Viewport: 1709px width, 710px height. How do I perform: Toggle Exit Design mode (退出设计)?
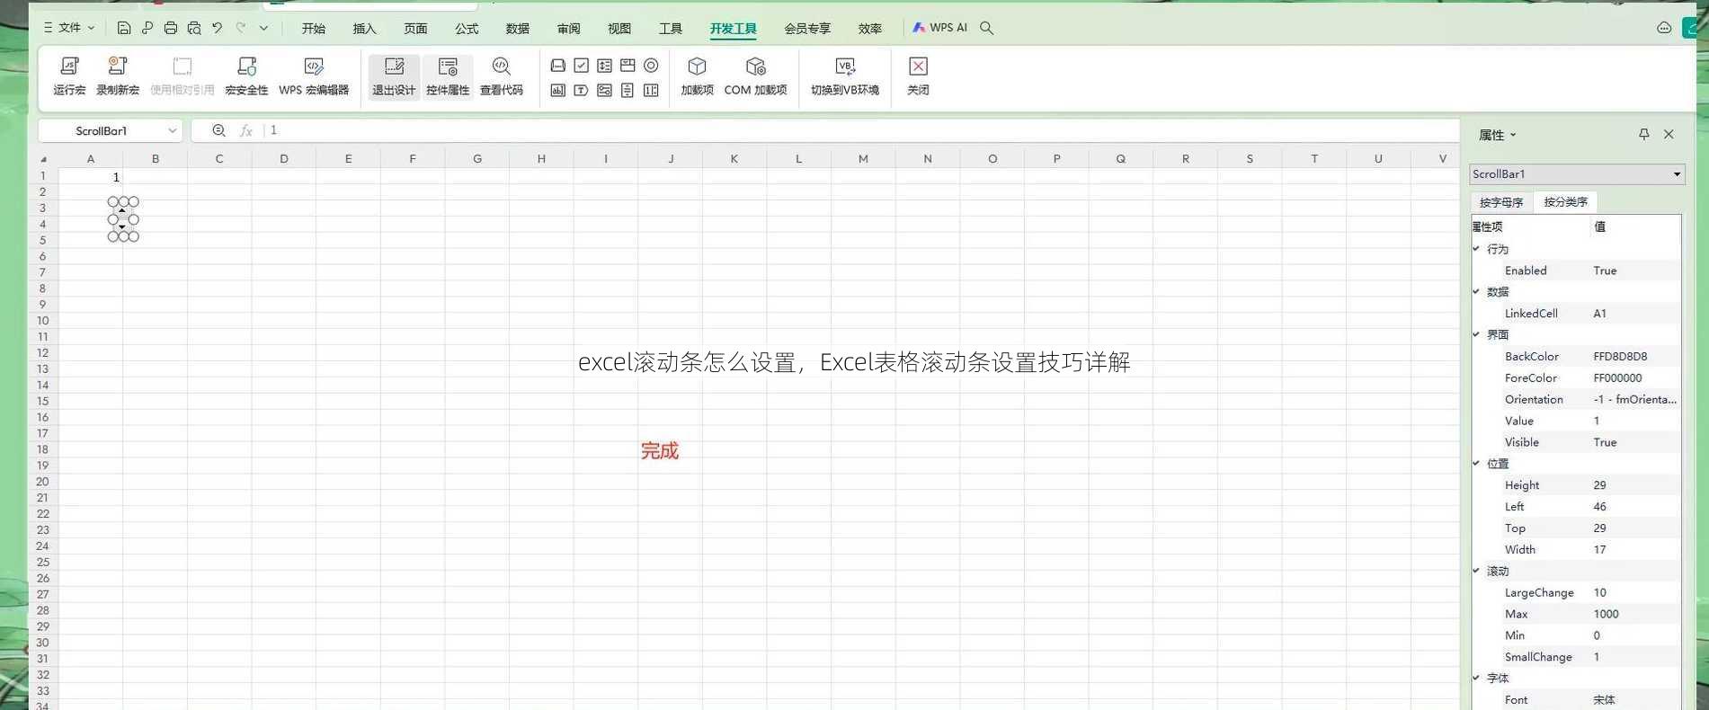[394, 75]
